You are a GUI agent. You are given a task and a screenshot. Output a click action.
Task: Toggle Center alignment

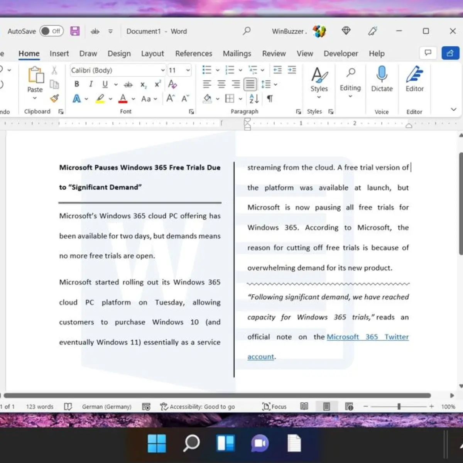coord(221,84)
